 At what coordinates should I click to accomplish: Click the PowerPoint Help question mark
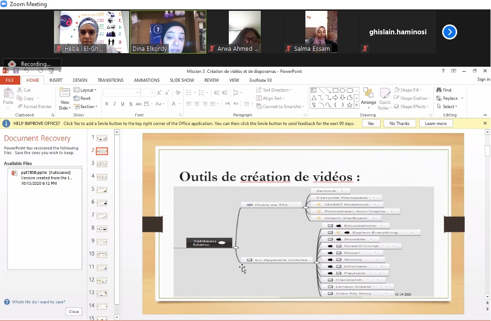443,71
